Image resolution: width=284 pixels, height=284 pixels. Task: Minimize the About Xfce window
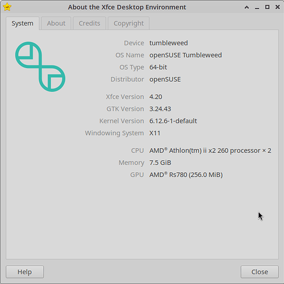pyautogui.click(x=257, y=7)
